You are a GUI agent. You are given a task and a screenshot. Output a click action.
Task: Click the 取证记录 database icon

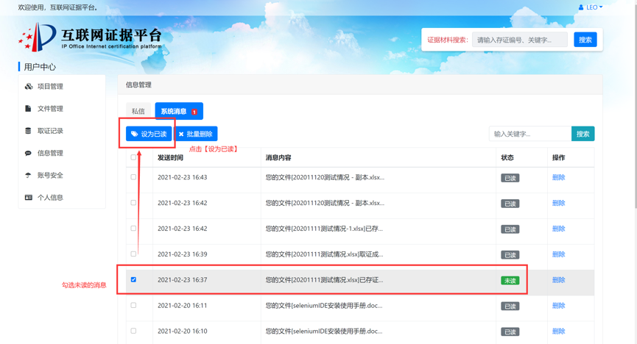(29, 131)
